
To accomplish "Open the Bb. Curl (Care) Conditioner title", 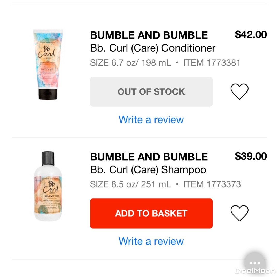I will (153, 48).
